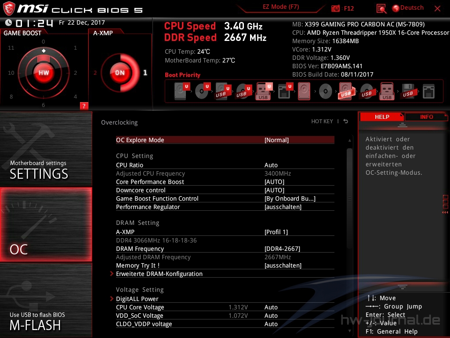The width and height of the screenshot is (450, 338).
Task: Set GAME BOOST dial to level 4
Action: click(x=76, y=96)
